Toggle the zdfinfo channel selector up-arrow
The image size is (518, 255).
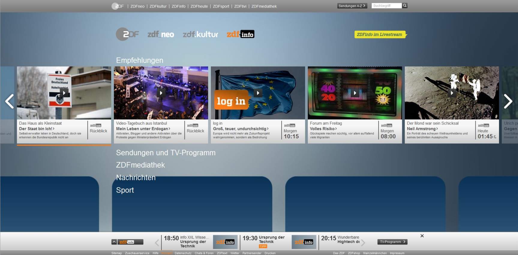(114, 242)
